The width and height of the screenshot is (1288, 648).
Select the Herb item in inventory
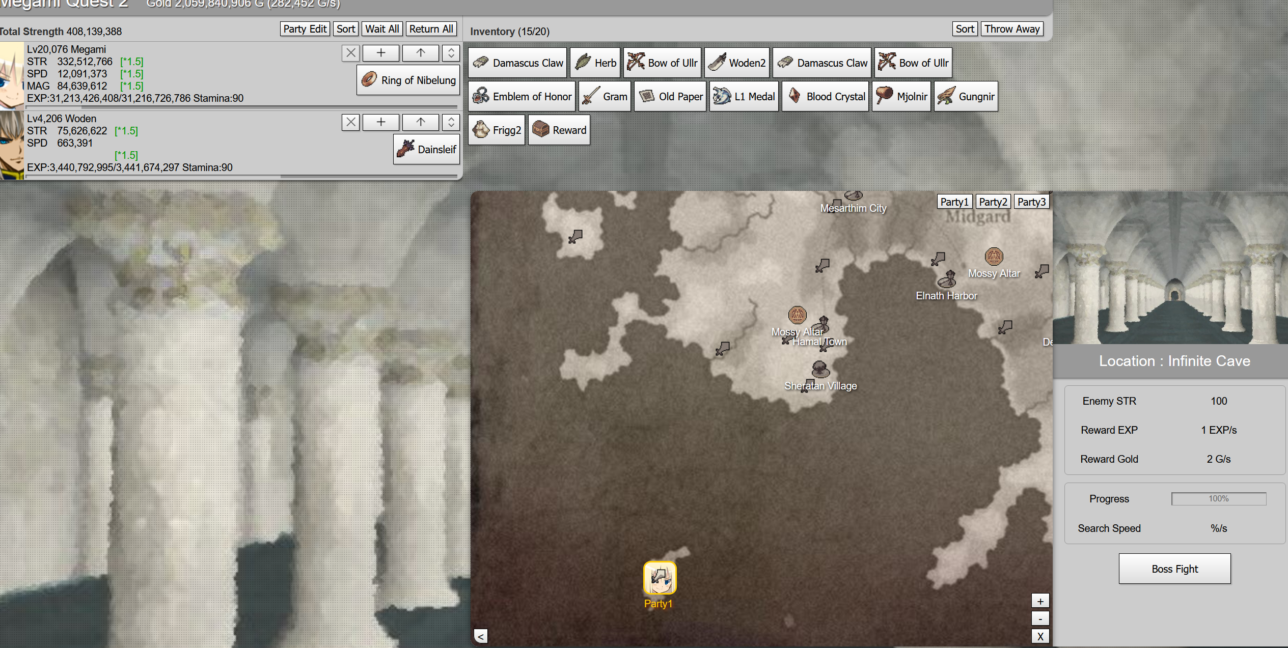pyautogui.click(x=595, y=63)
